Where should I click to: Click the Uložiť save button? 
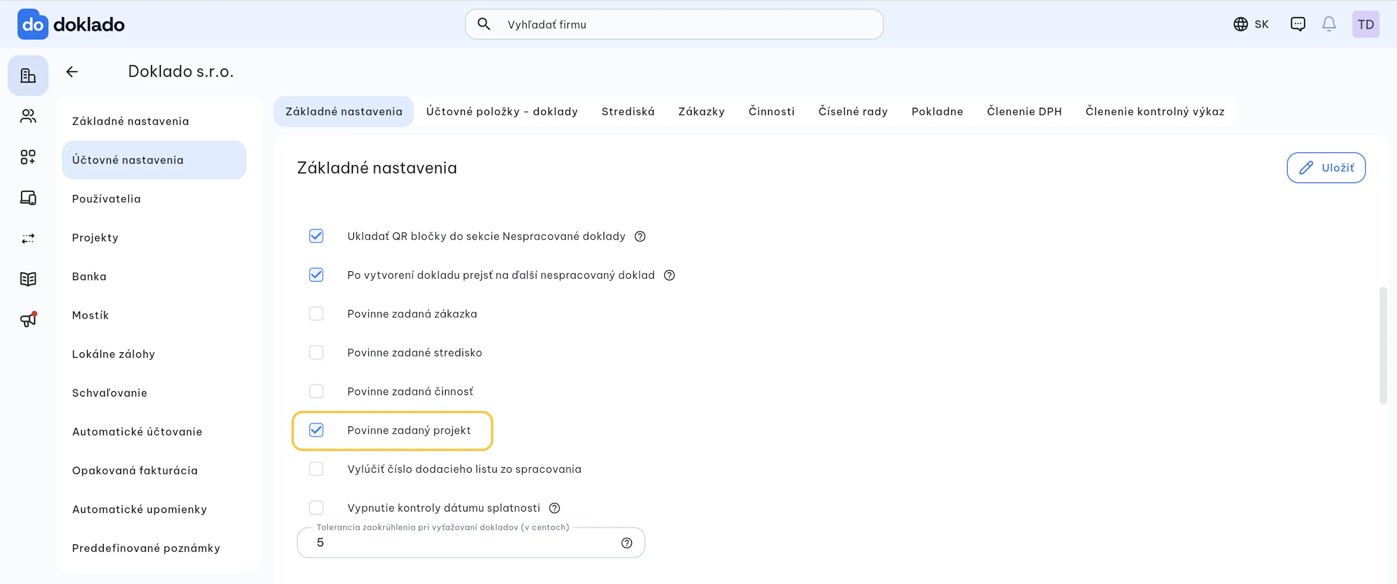(1326, 167)
